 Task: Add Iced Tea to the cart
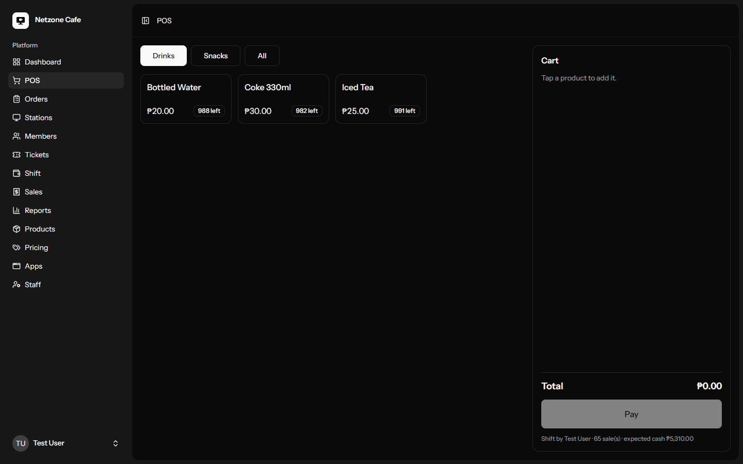click(x=381, y=99)
